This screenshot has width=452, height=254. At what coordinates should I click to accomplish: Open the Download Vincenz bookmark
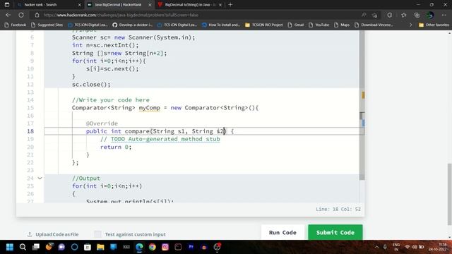(x=374, y=25)
